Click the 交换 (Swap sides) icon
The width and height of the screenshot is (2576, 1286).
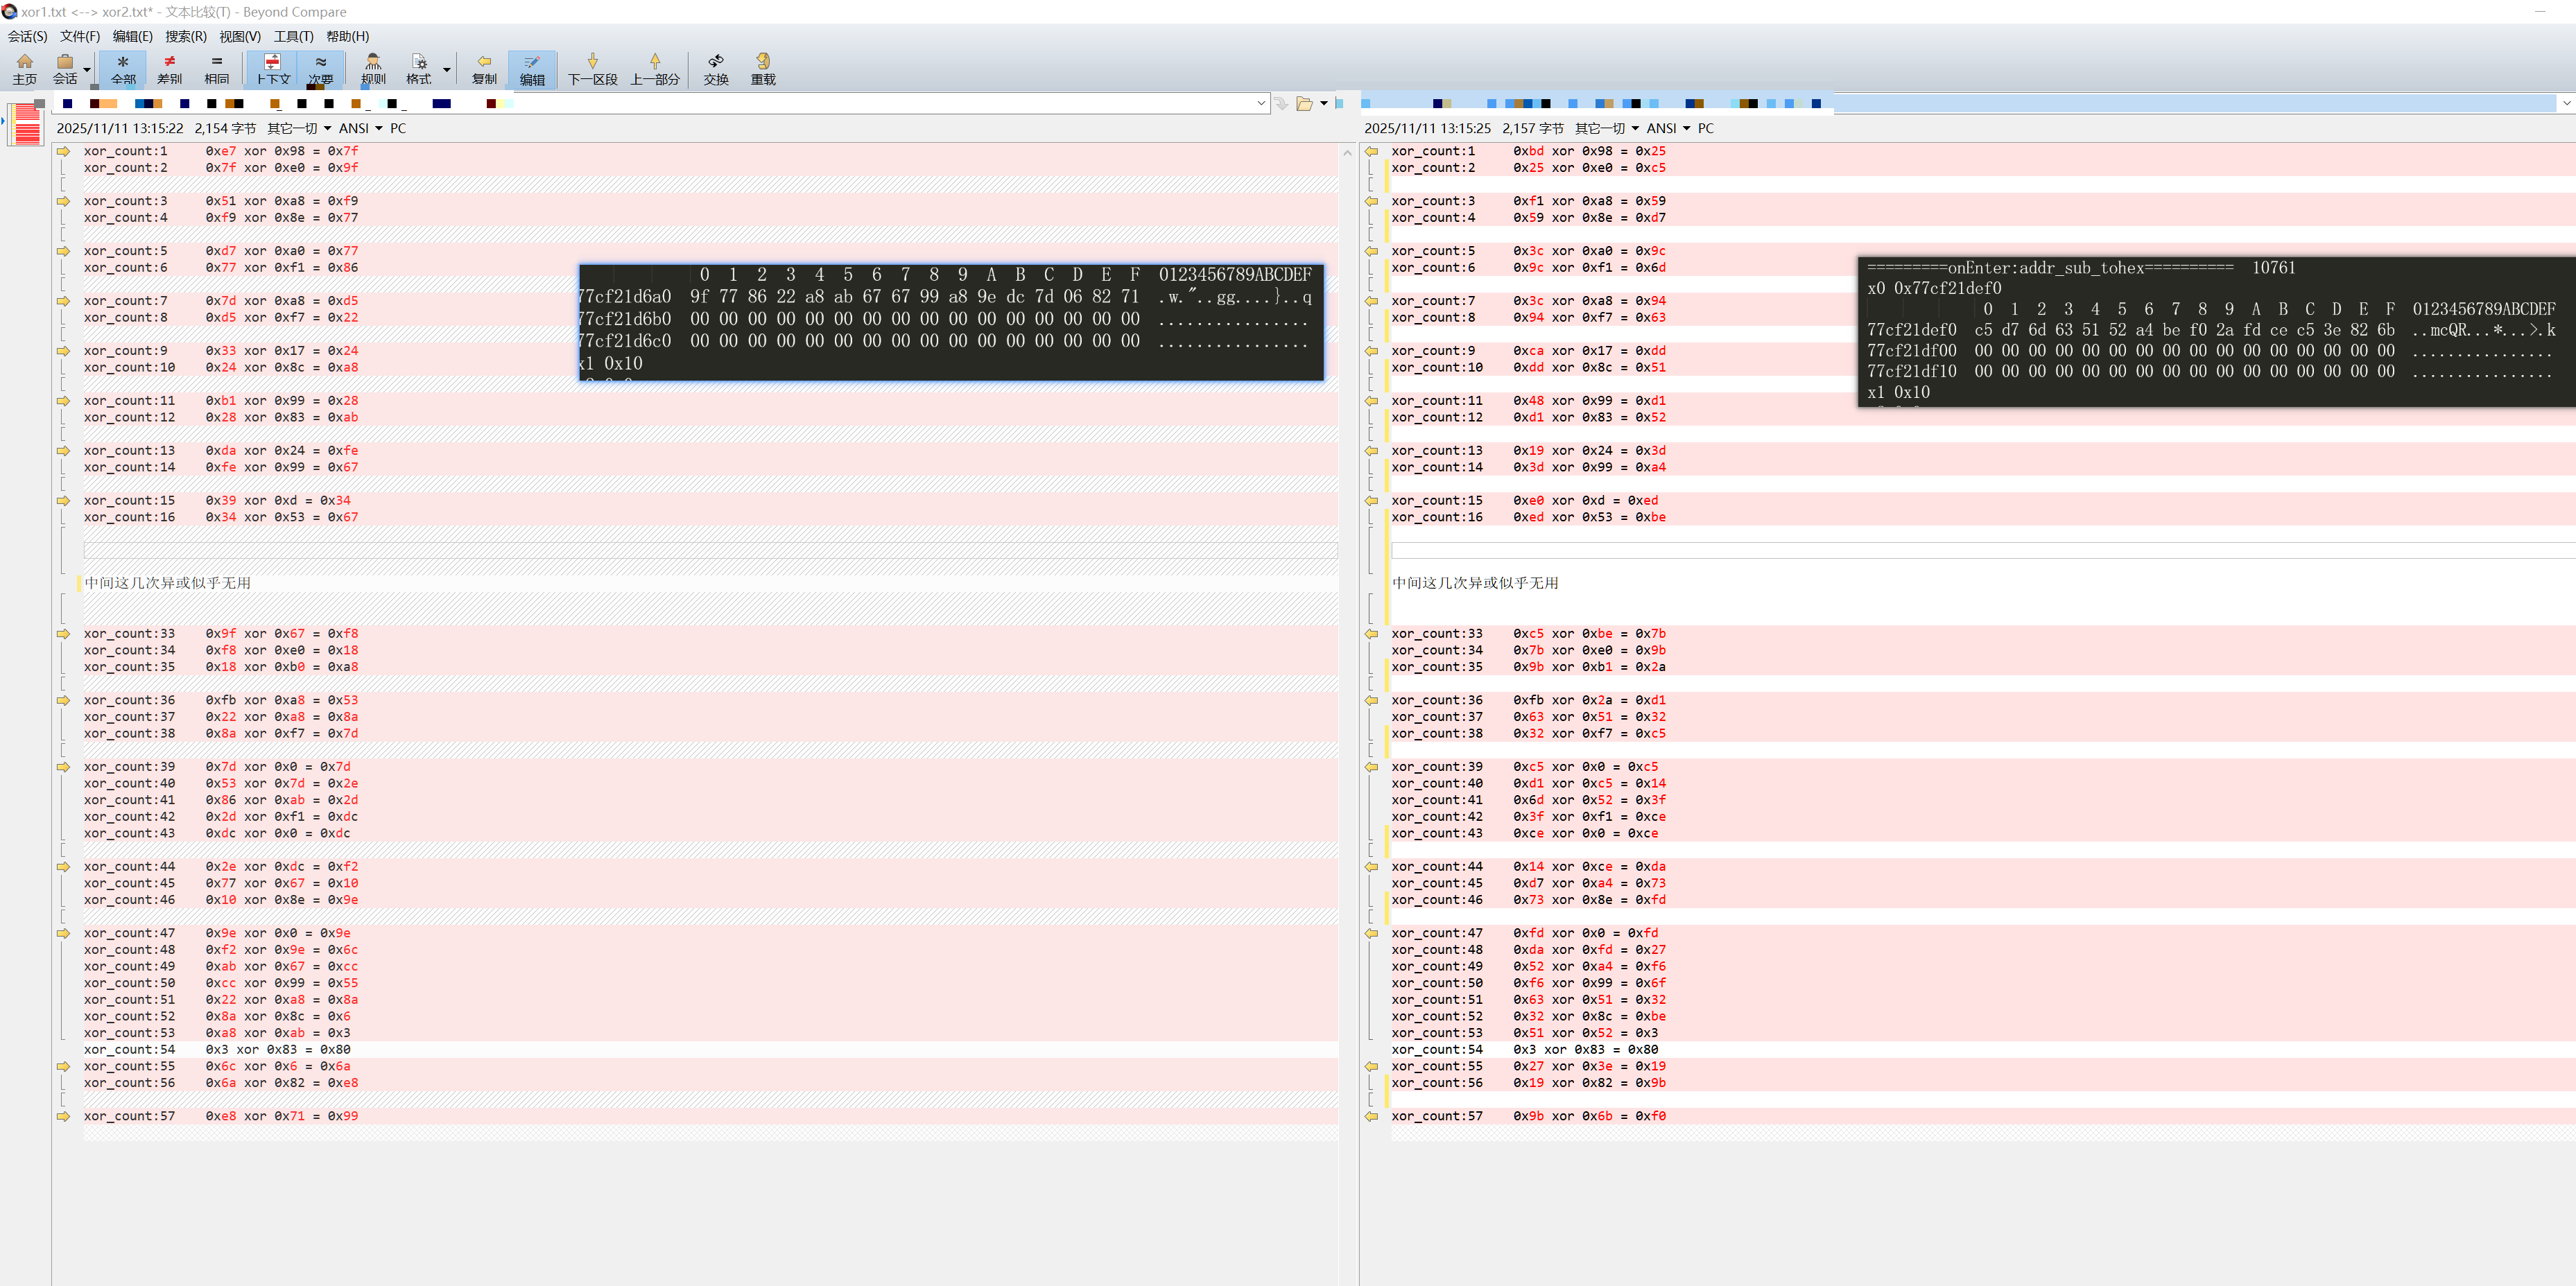(715, 69)
